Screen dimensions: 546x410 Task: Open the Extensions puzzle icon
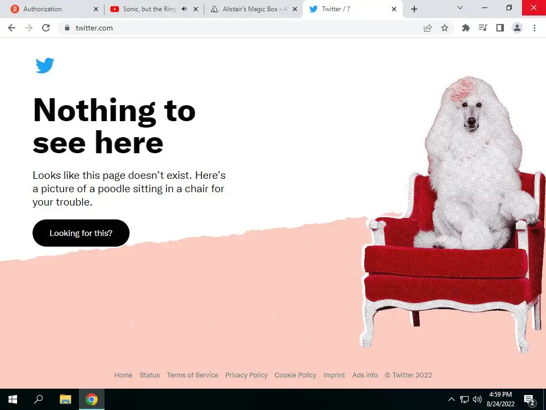point(465,28)
